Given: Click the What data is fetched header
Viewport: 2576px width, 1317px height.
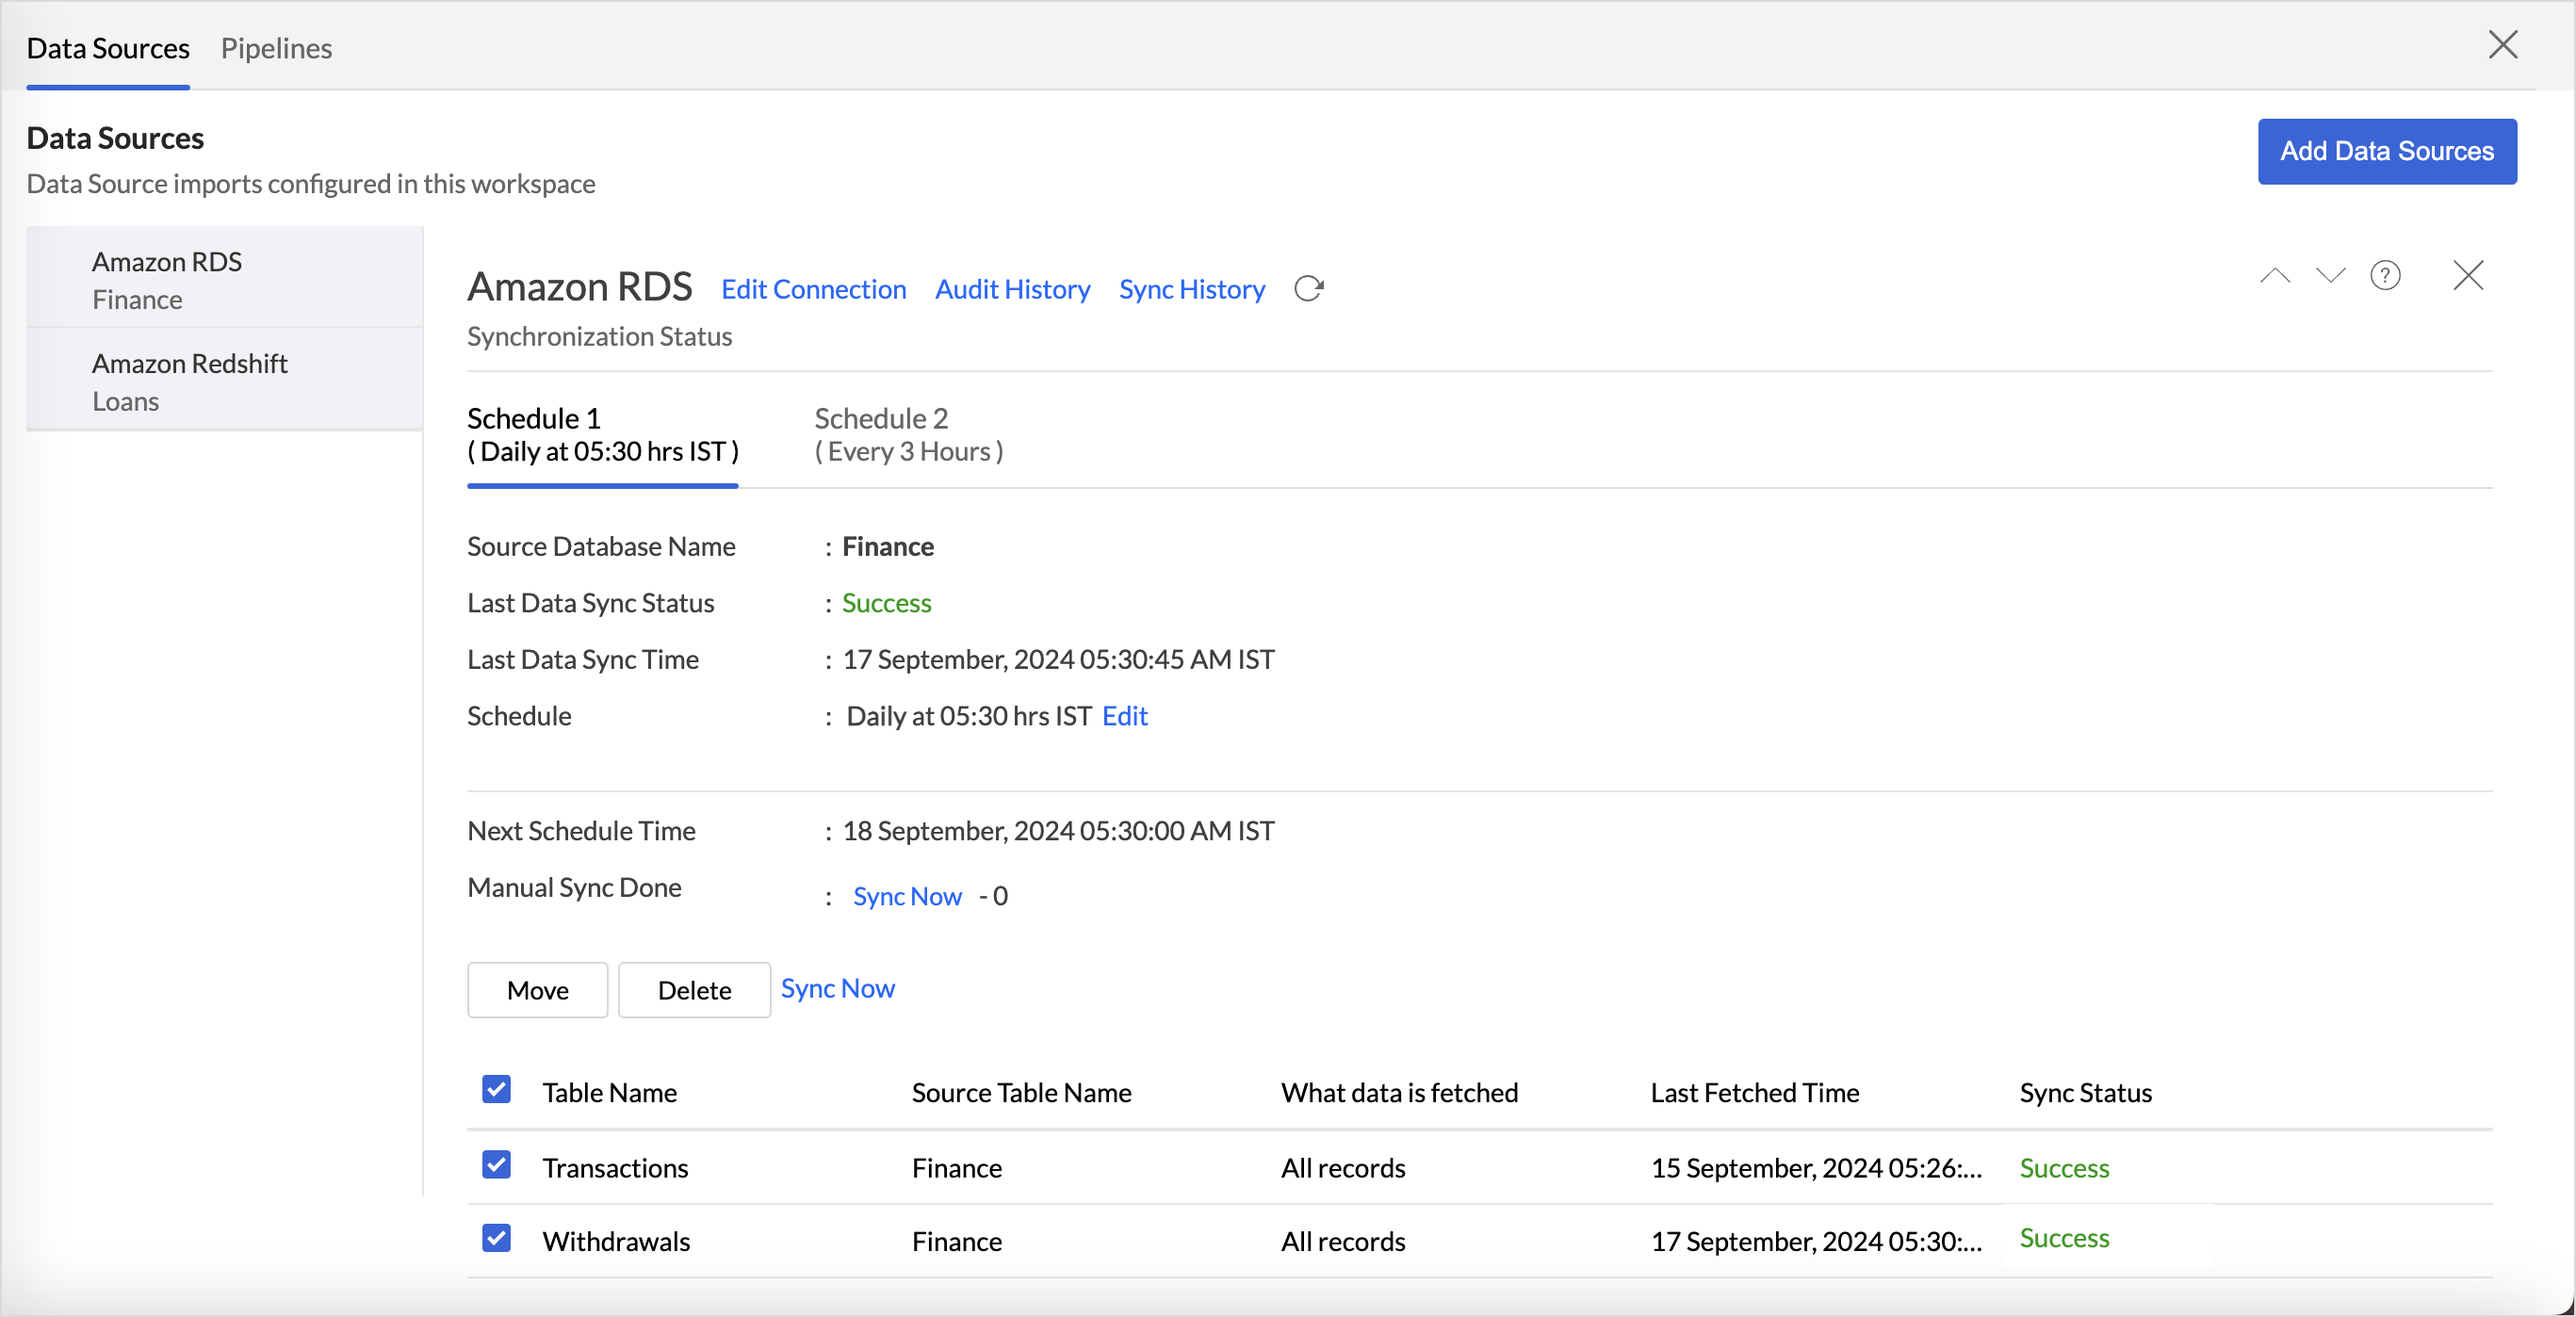Looking at the screenshot, I should point(1400,1092).
